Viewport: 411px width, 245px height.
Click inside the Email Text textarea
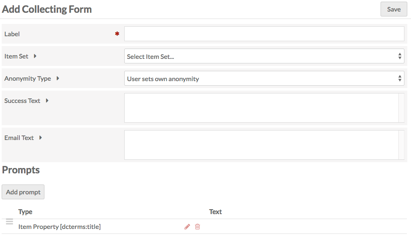(261, 145)
